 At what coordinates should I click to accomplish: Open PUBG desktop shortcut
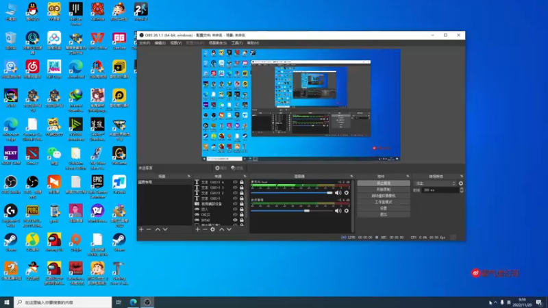click(32, 216)
